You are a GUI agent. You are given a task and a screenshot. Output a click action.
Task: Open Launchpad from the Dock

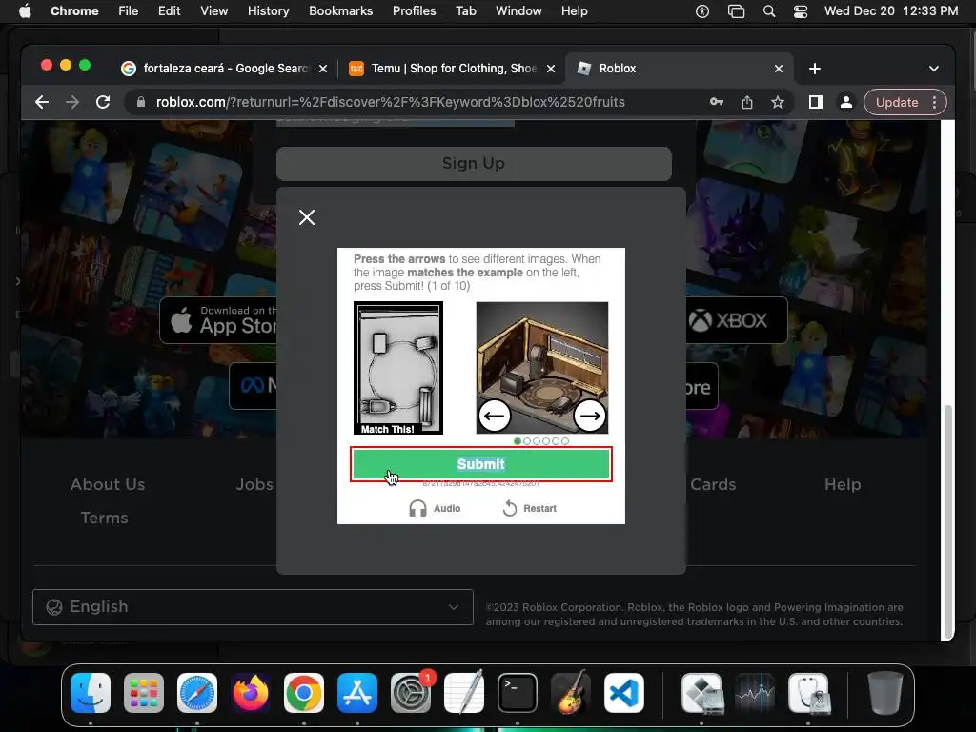[144, 693]
